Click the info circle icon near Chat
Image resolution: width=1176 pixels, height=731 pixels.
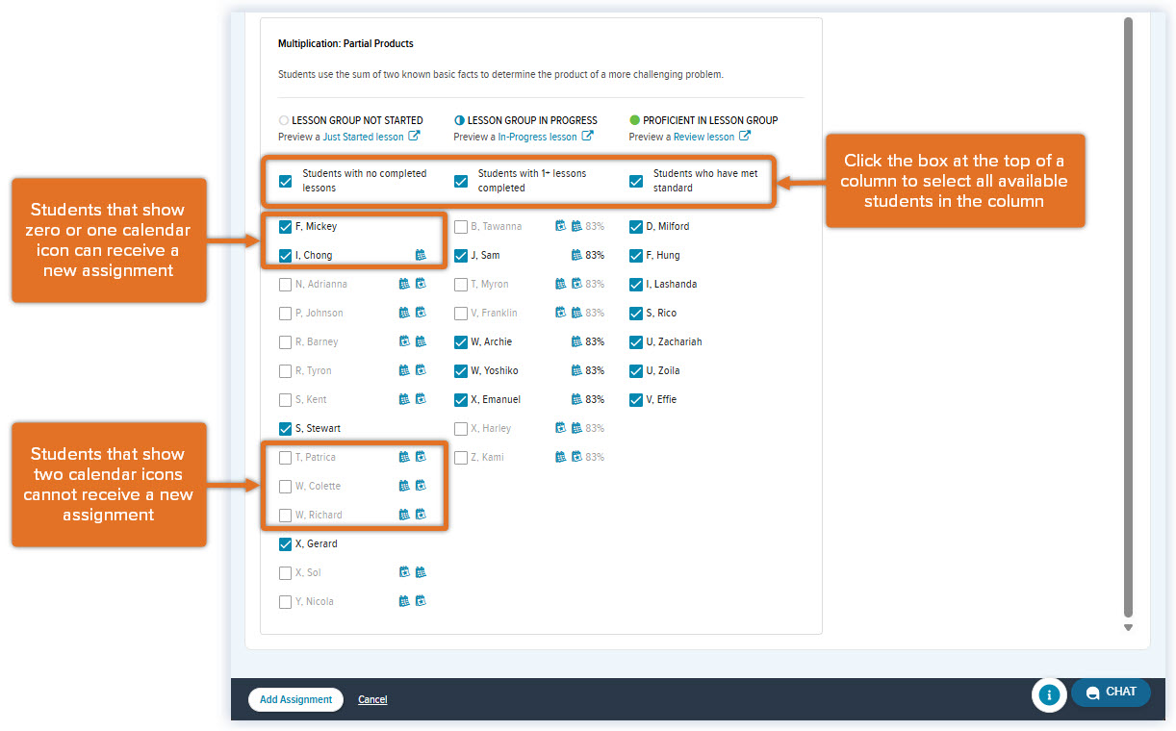click(x=1049, y=693)
